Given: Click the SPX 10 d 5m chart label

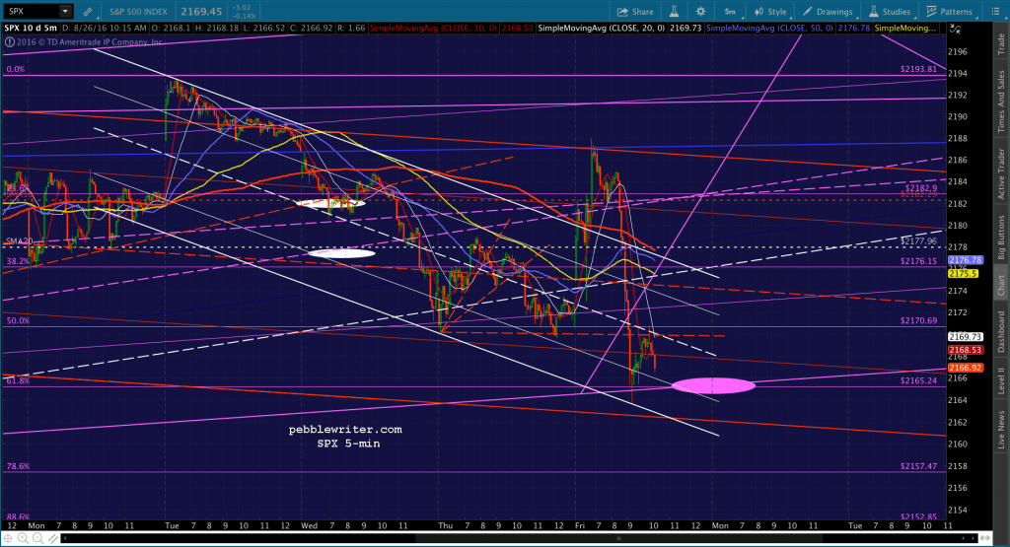Looking at the screenshot, I should (31, 29).
